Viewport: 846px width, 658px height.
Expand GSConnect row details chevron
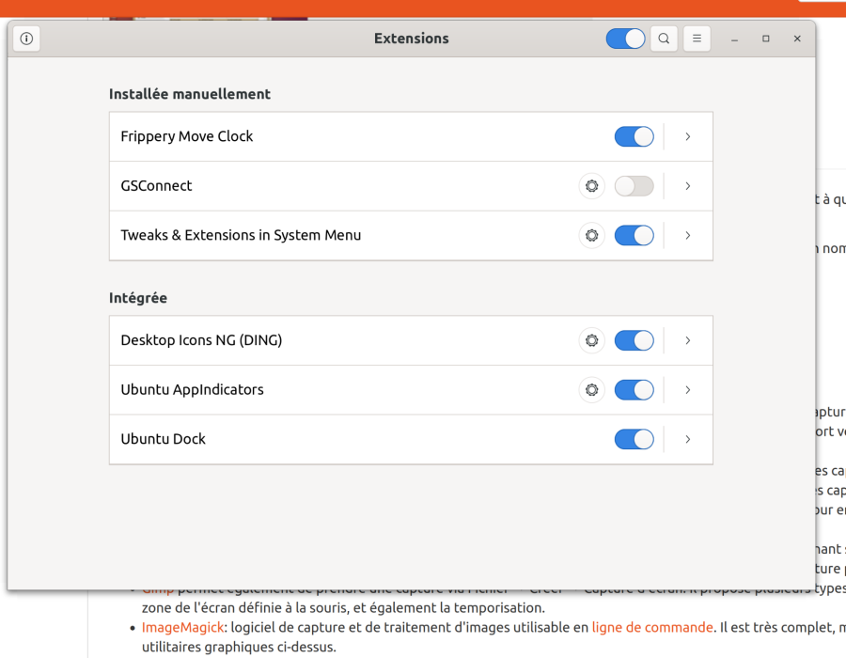coord(688,186)
